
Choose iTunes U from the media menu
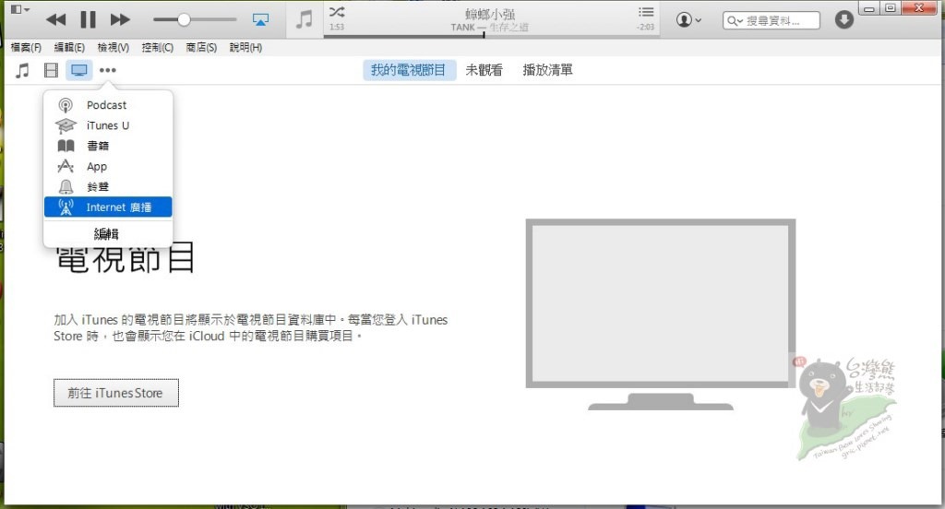click(108, 125)
